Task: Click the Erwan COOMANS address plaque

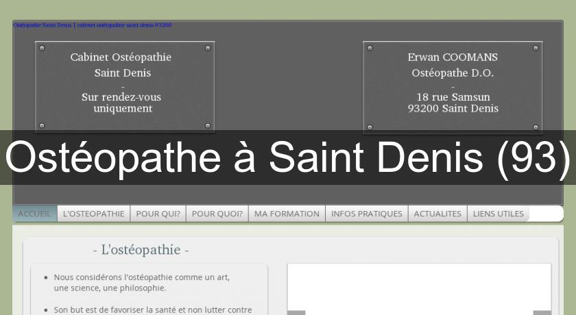Action: click(453, 87)
